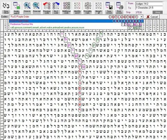Select row number 5 header

(x=2, y=56)
